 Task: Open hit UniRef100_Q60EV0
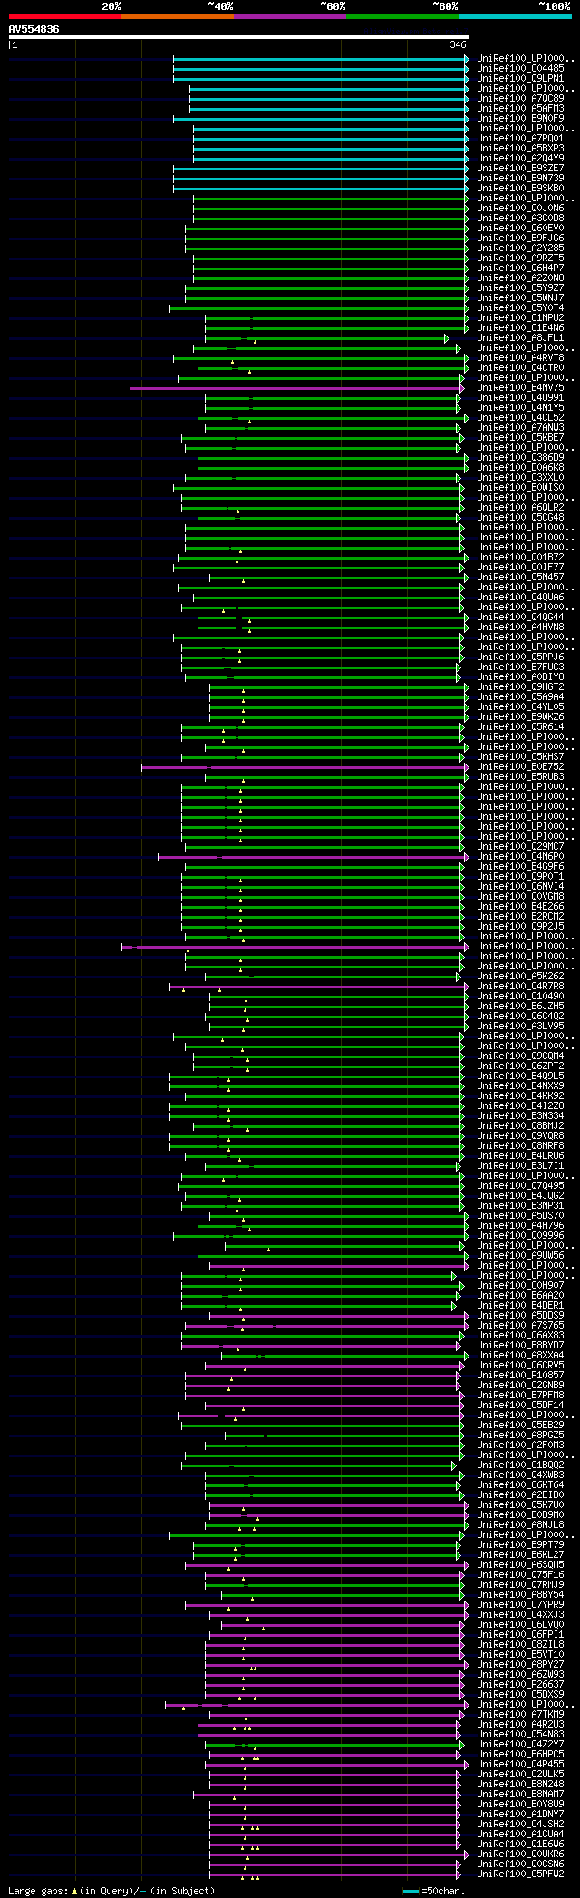(x=520, y=229)
